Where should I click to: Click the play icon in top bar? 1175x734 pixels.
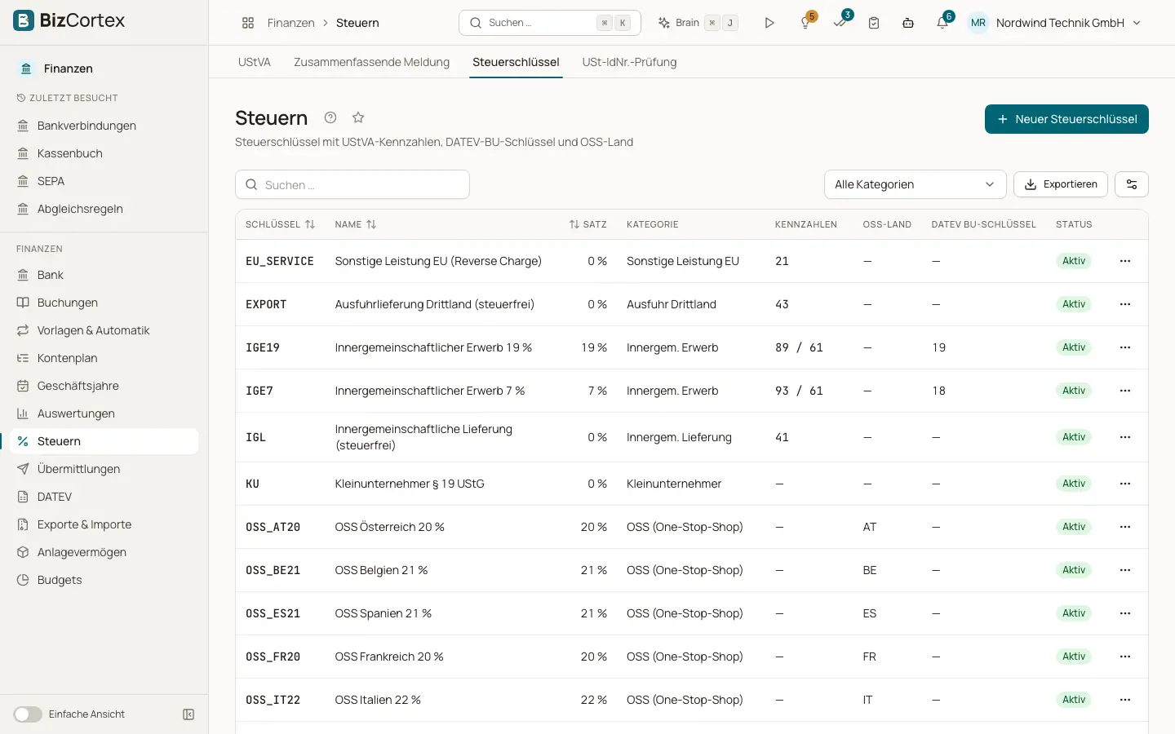(x=769, y=23)
